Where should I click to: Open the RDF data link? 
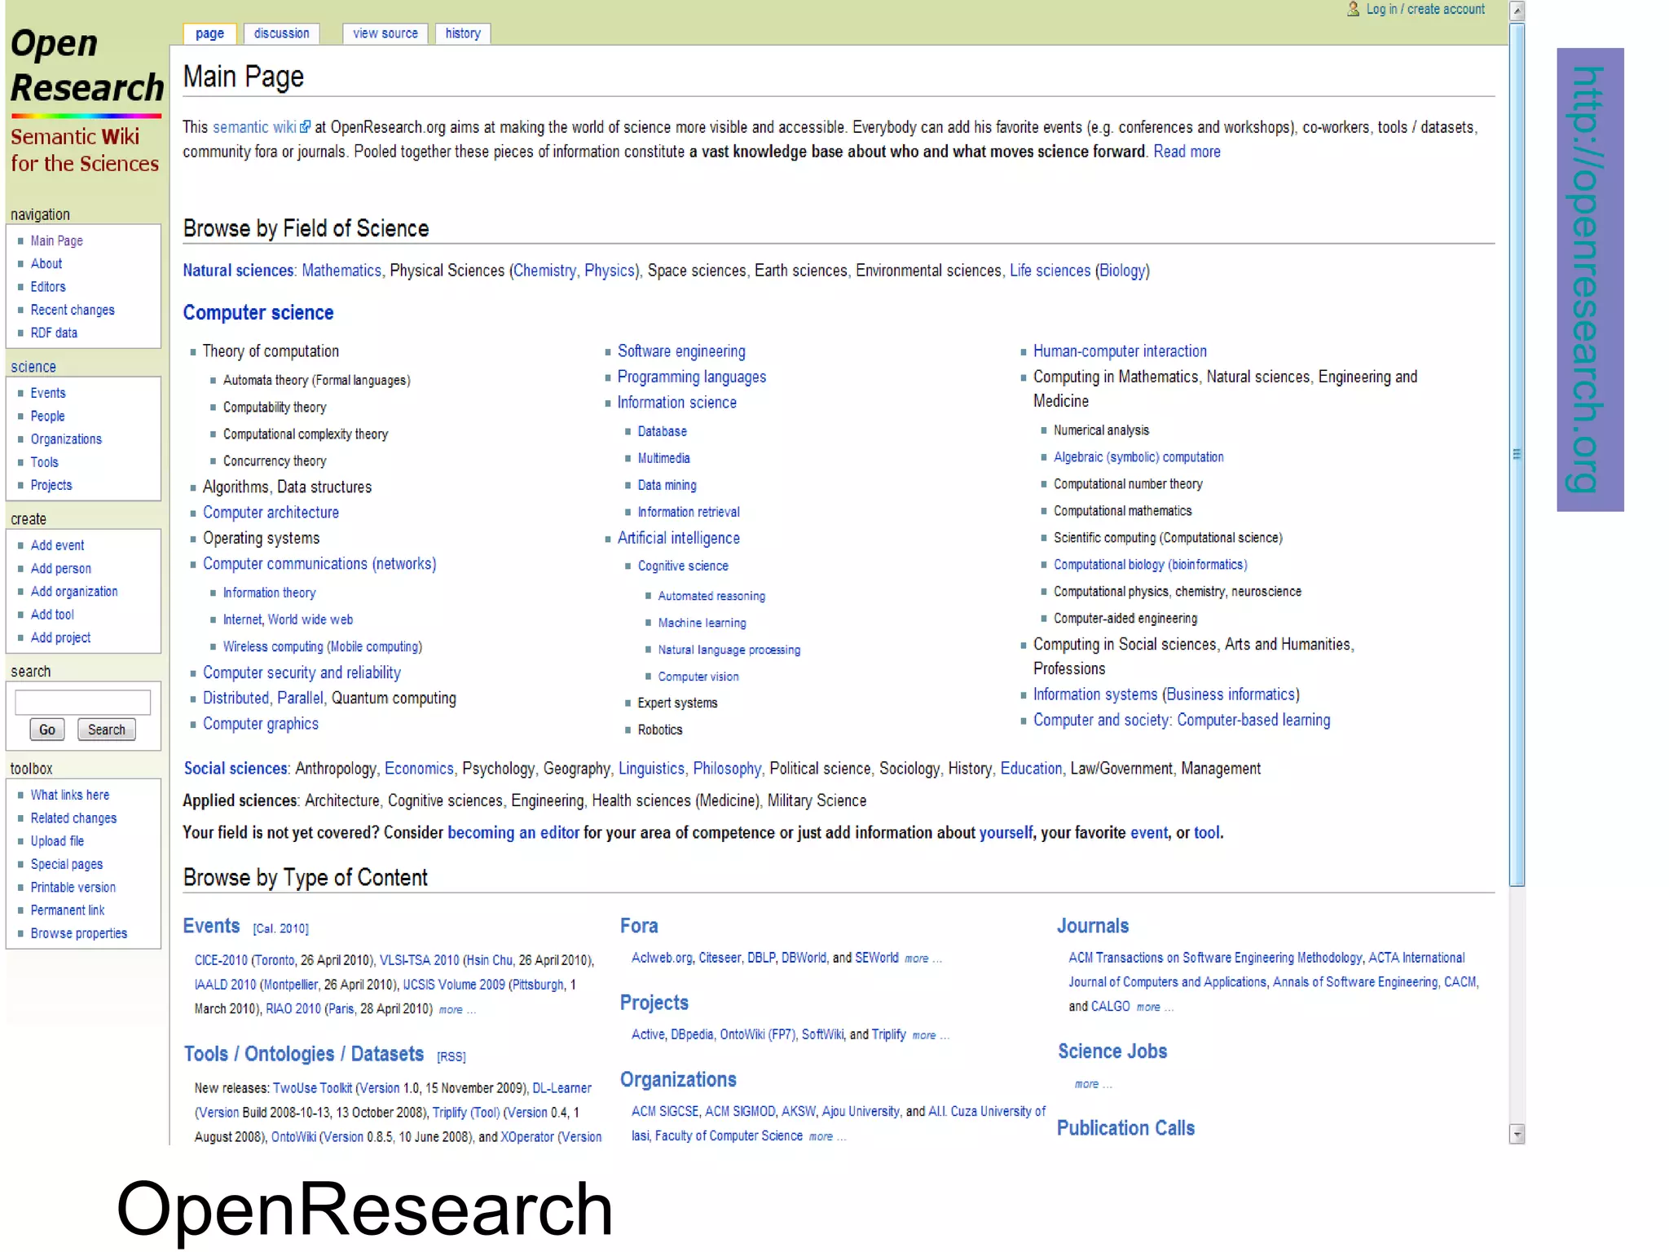click(x=54, y=333)
